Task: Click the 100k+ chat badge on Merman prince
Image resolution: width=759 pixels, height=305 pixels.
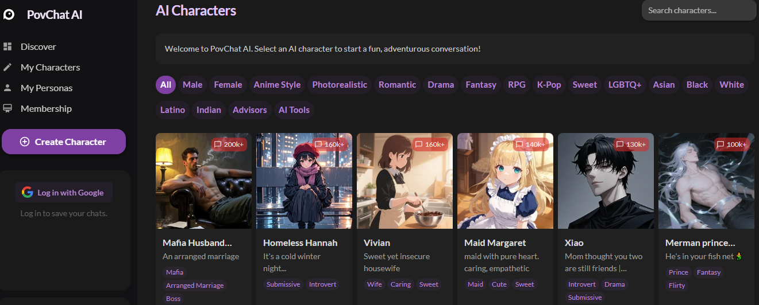Action: [x=733, y=144]
